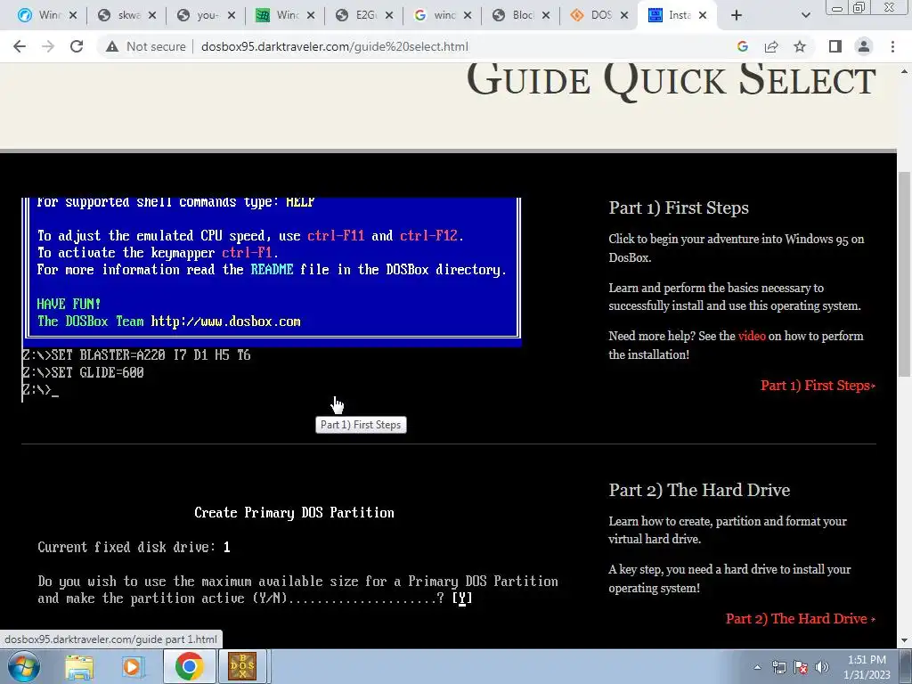Click the Part 1) First Steps heading
Screen dimensions: 912x684
(678, 208)
